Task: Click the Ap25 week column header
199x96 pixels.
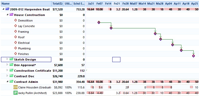Action: (x=194, y=4)
